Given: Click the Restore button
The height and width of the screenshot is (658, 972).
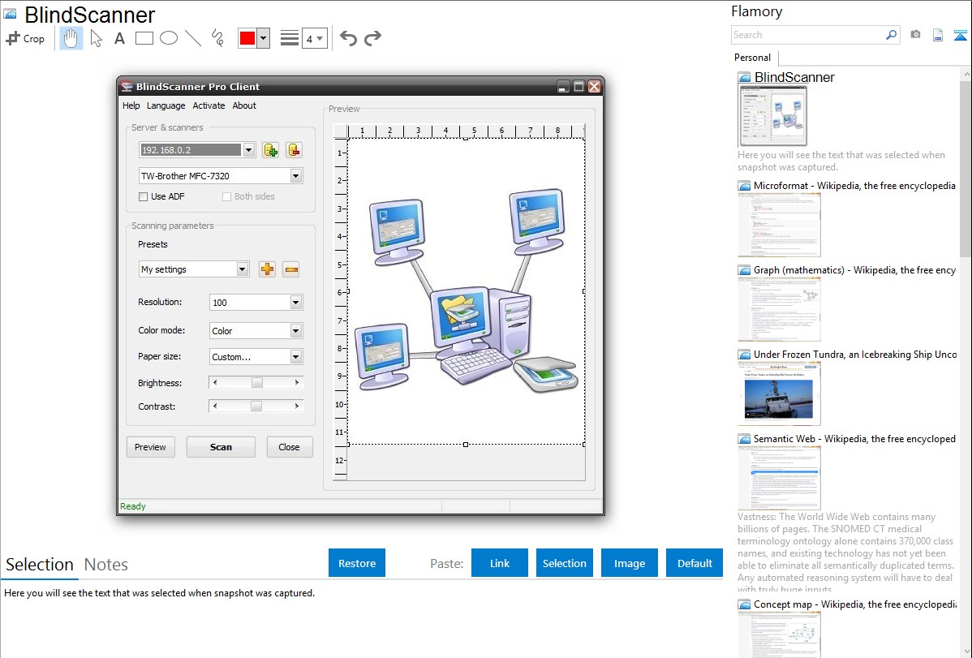Looking at the screenshot, I should [x=357, y=563].
